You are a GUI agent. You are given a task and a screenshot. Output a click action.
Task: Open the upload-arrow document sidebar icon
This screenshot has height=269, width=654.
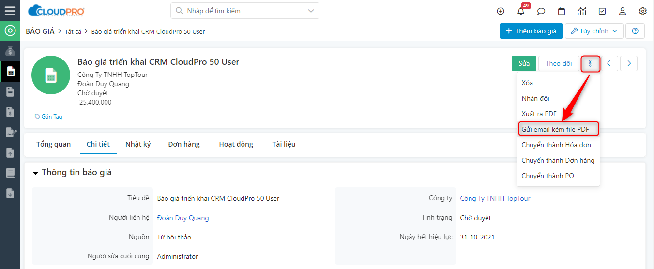(x=10, y=153)
